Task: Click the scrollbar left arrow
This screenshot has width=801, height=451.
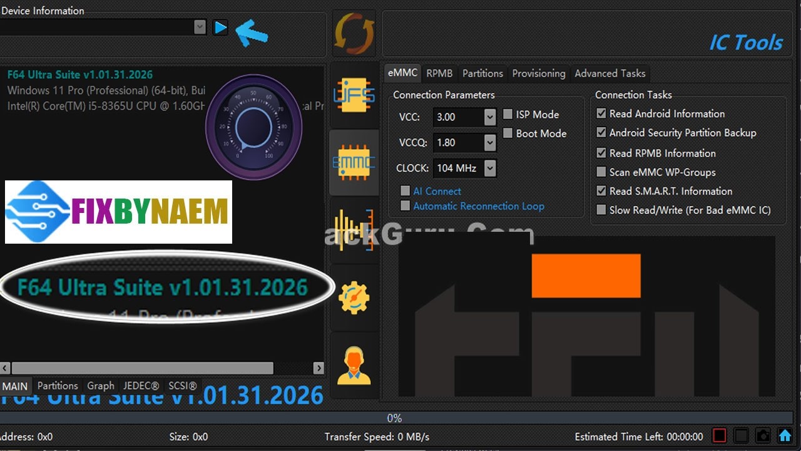Action: click(5, 368)
